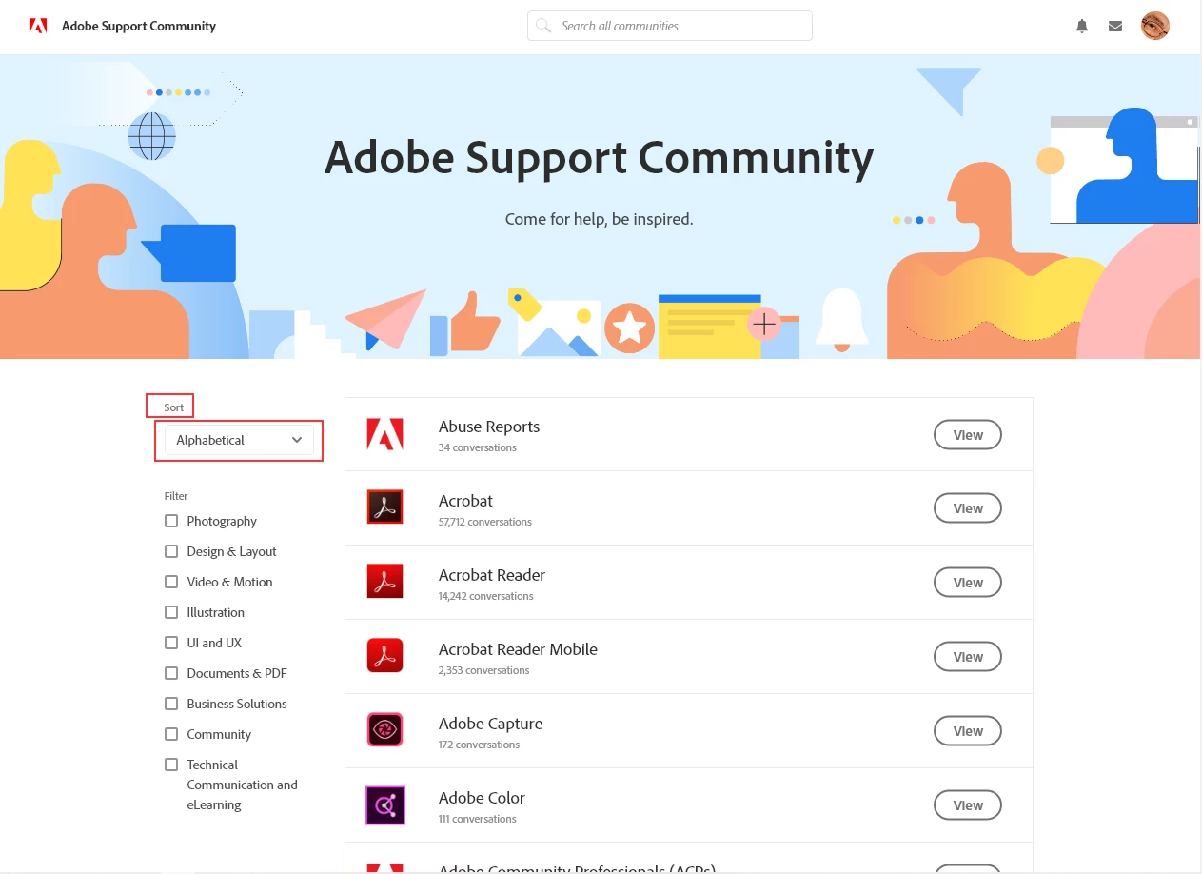View the Adobe Color community

(968, 805)
